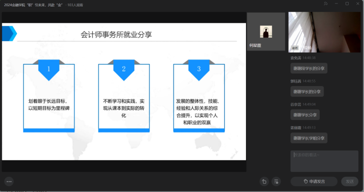The height and width of the screenshot is (192, 364).
Task: Select the teacher's camera video thumbnail
Action: [324, 32]
